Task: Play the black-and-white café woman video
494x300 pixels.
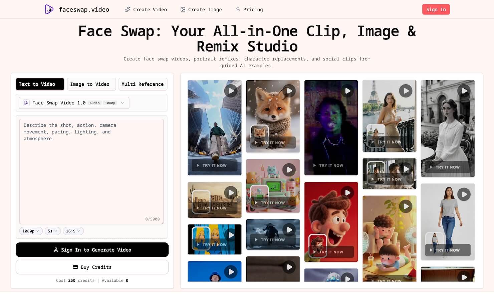Action: click(x=464, y=91)
